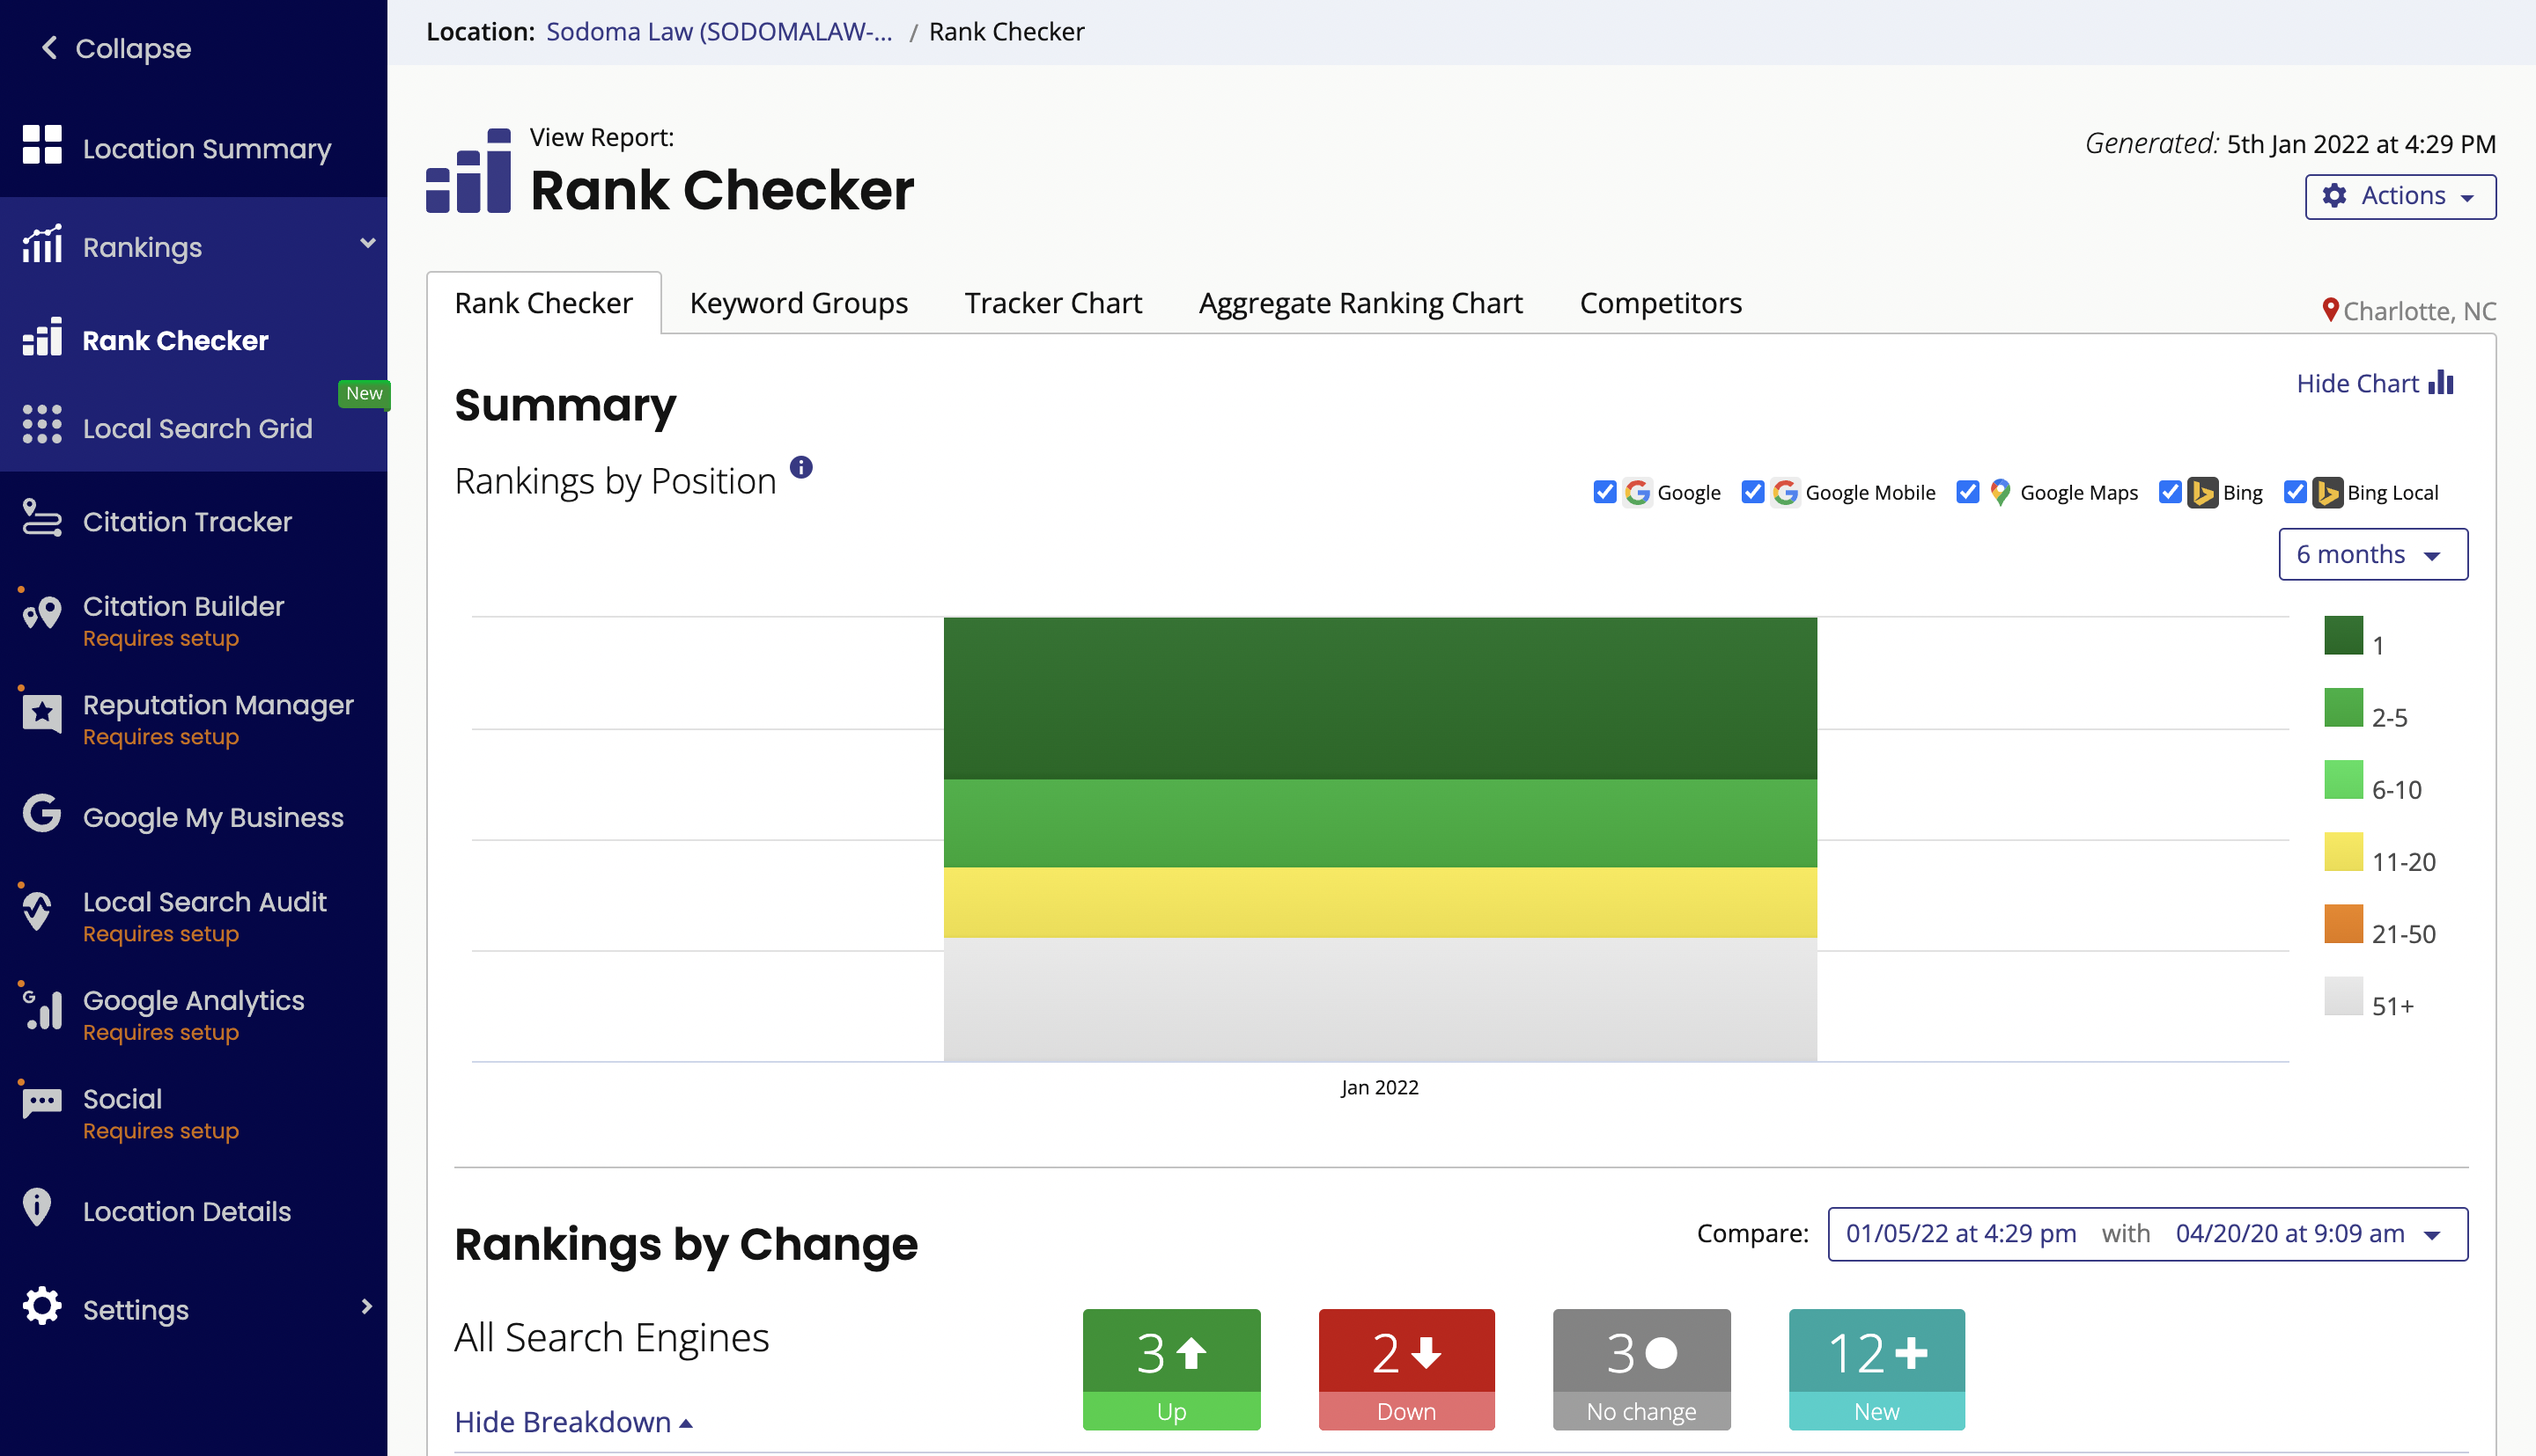
Task: Disable the Bing Local checkbox
Action: coord(2295,492)
